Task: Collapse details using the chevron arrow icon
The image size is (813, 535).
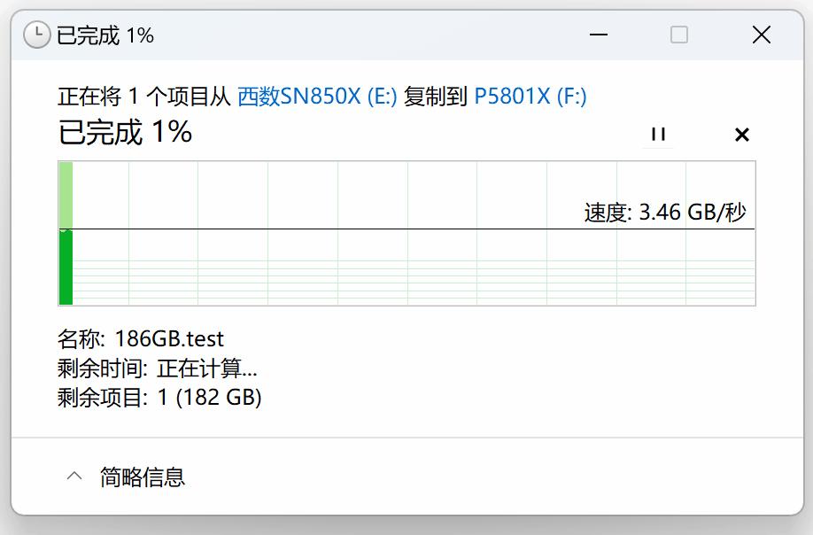Action: click(74, 477)
